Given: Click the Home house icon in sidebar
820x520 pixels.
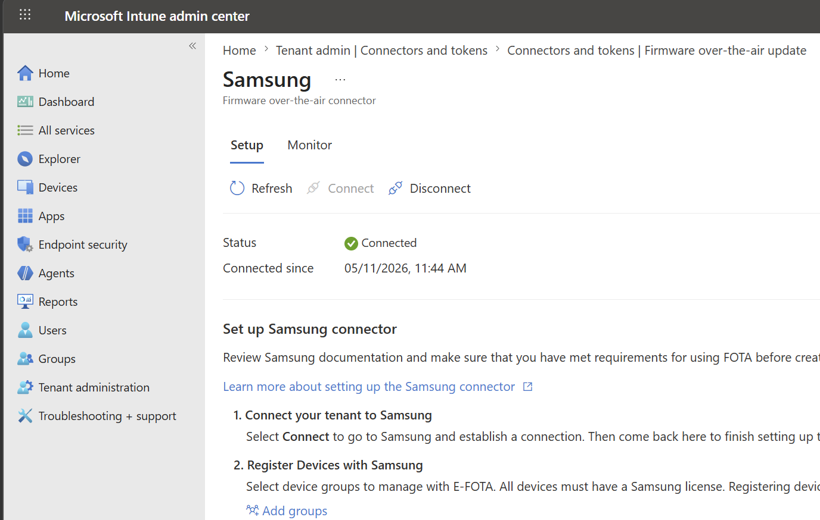Looking at the screenshot, I should click(25, 73).
